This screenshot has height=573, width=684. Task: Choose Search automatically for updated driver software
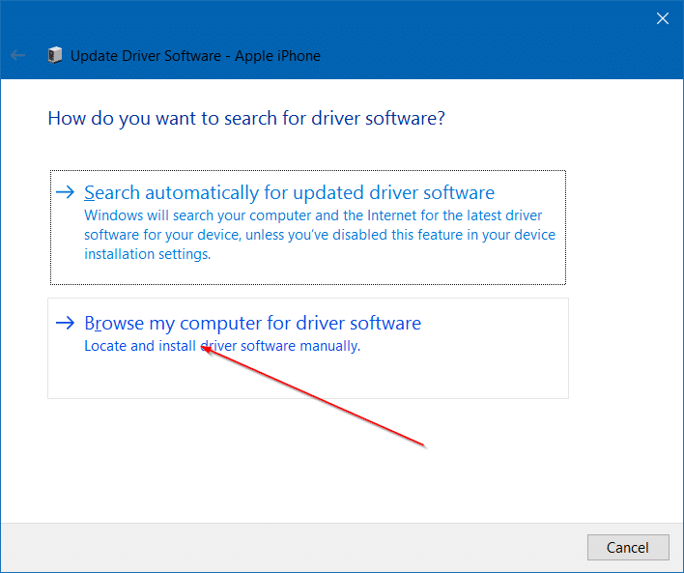pyautogui.click(x=308, y=227)
